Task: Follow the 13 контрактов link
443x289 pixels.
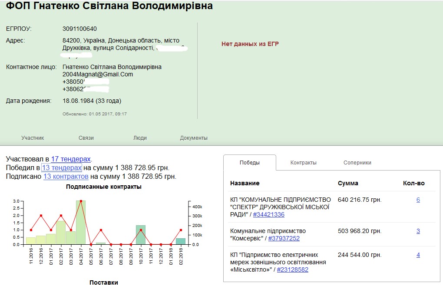Action: click(66, 177)
